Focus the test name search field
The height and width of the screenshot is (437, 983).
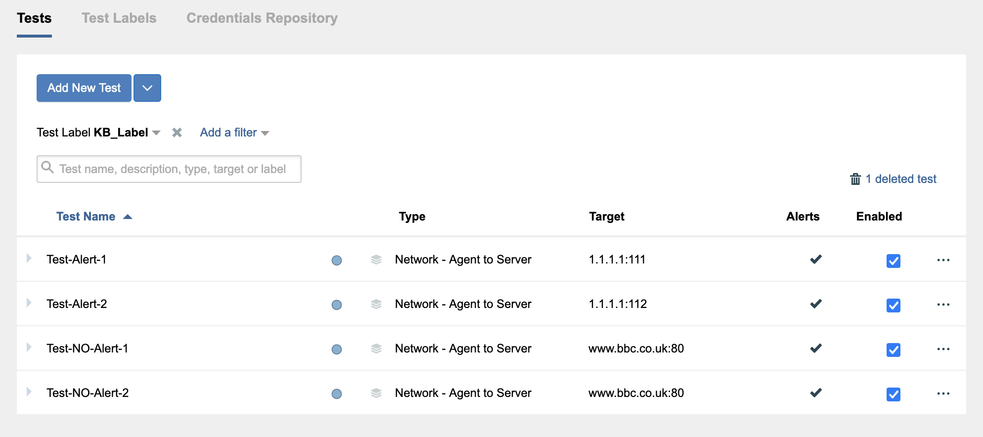pos(169,169)
